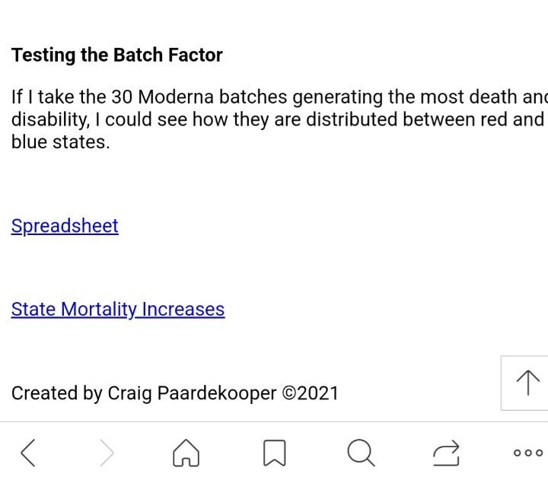Screen dimensions: 548x483
Task: Click the word 'distributed' in paragraph
Action: 352,119
